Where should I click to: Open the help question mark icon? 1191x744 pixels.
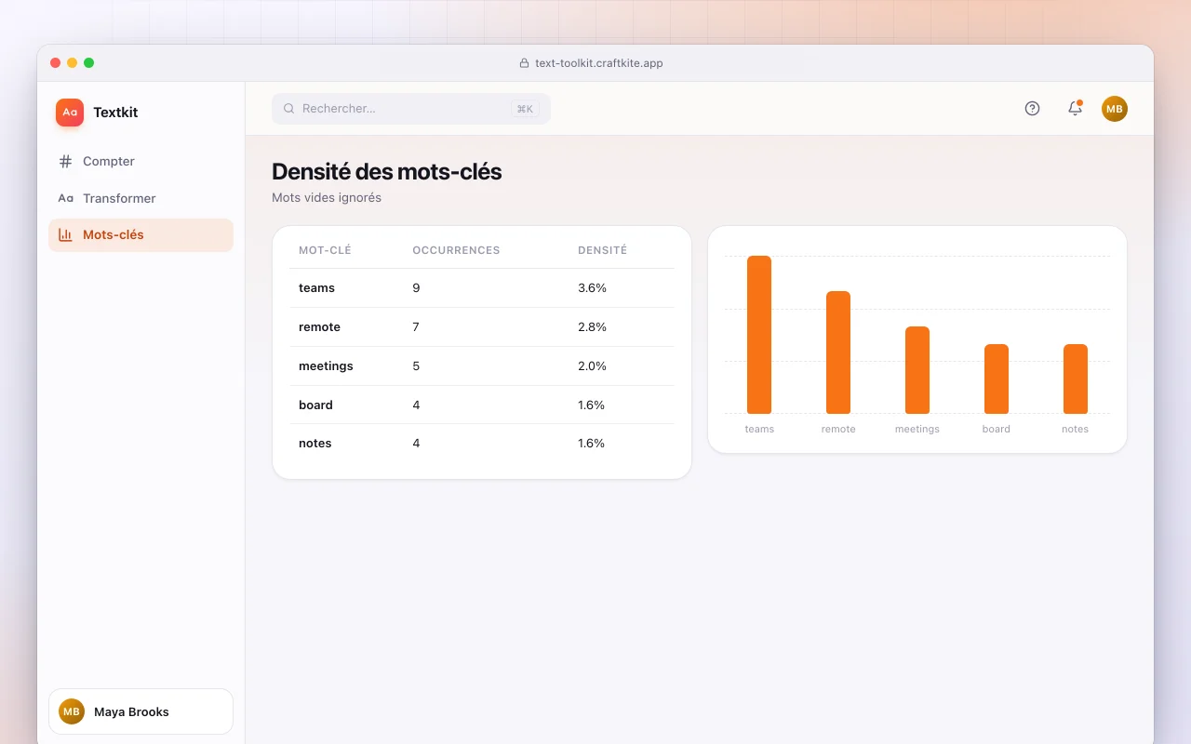(x=1032, y=109)
